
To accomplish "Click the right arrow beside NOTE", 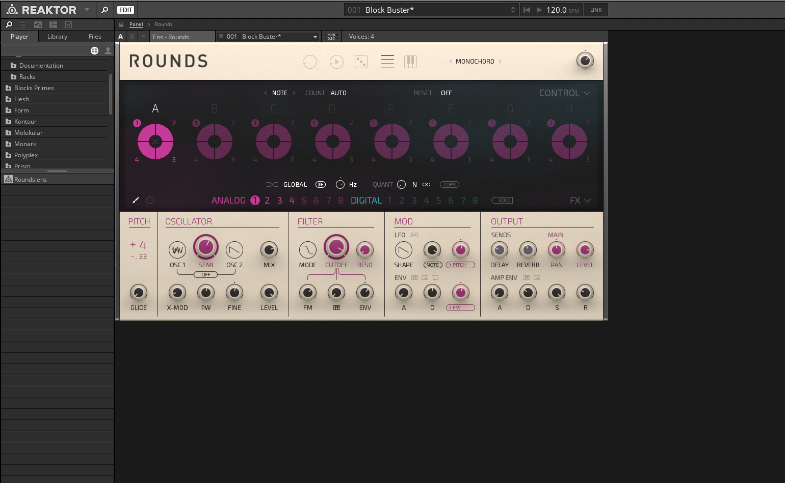I will 294,93.
